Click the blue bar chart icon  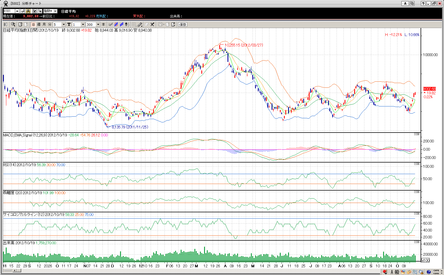click(121, 24)
